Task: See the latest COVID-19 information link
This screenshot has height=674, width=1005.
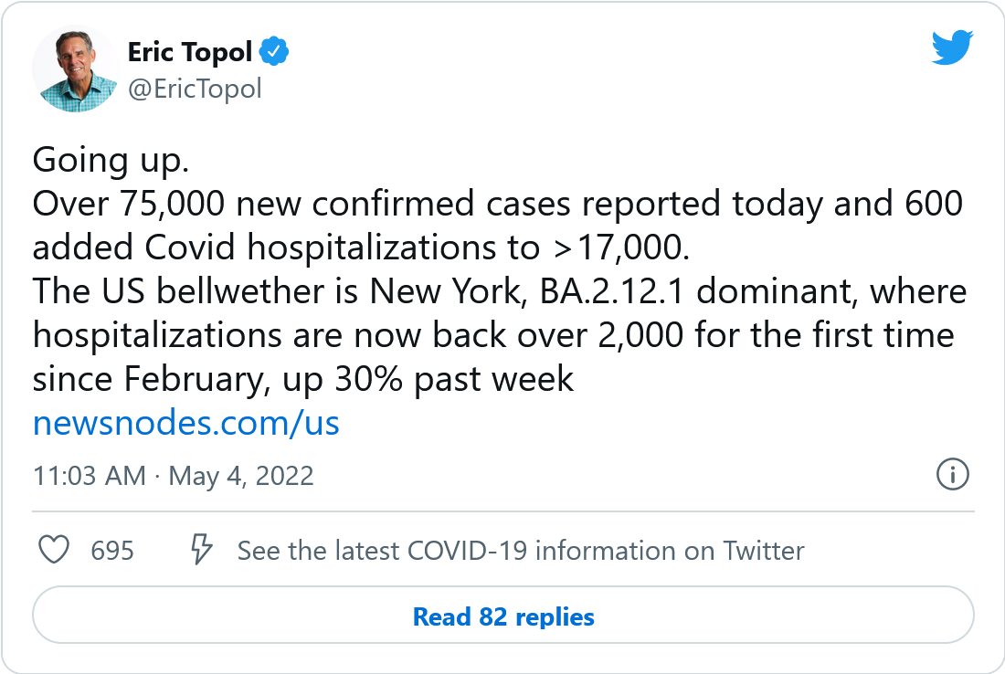Action: pos(521,551)
